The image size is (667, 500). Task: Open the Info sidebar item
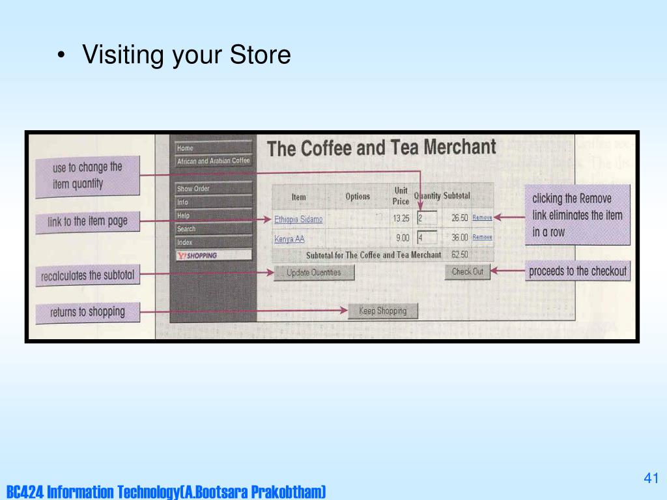click(214, 202)
